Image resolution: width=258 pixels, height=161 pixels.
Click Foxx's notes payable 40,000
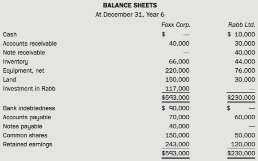pyautogui.click(x=179, y=126)
